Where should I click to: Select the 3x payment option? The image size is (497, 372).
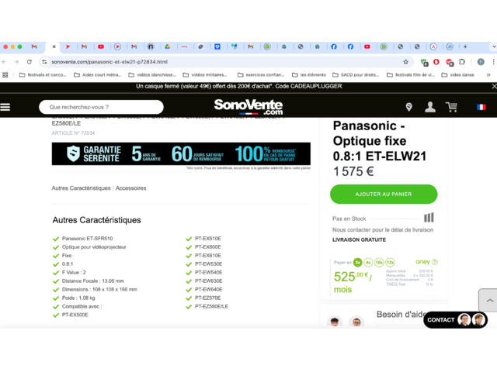point(357,262)
